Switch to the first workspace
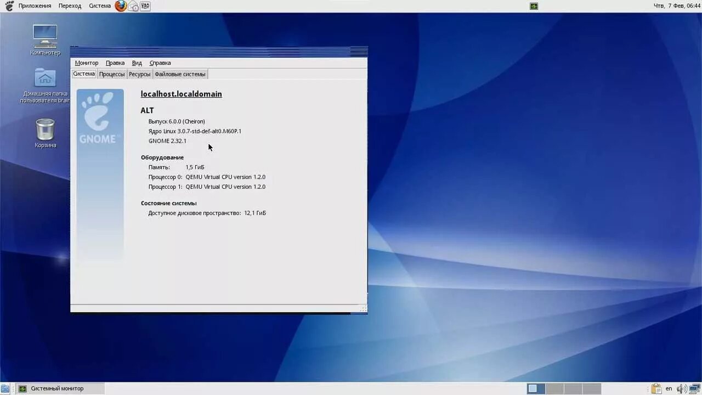 point(536,388)
